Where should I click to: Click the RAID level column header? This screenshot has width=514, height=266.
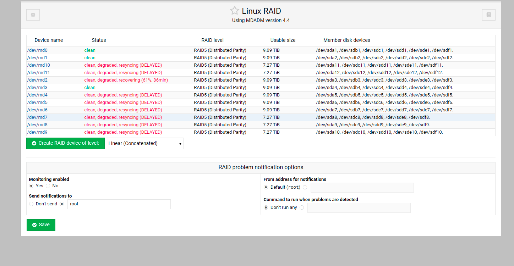[213, 40]
